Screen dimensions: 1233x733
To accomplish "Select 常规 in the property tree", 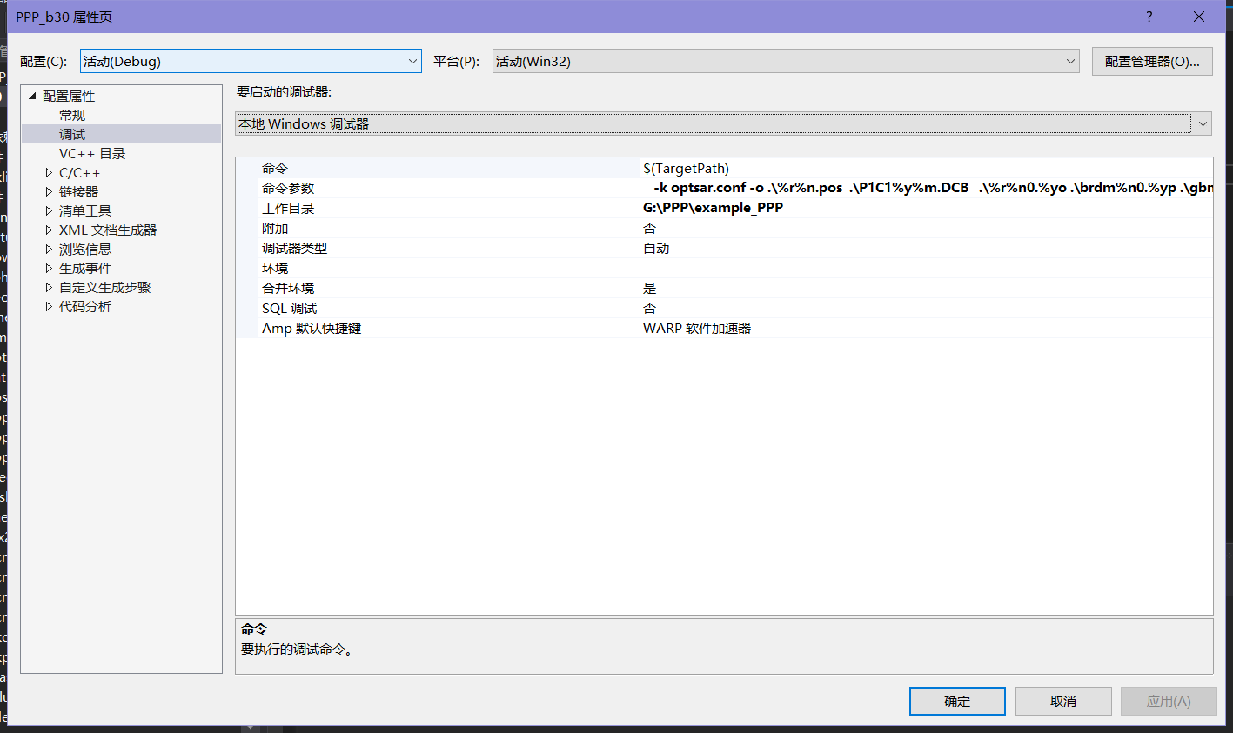I will (72, 115).
